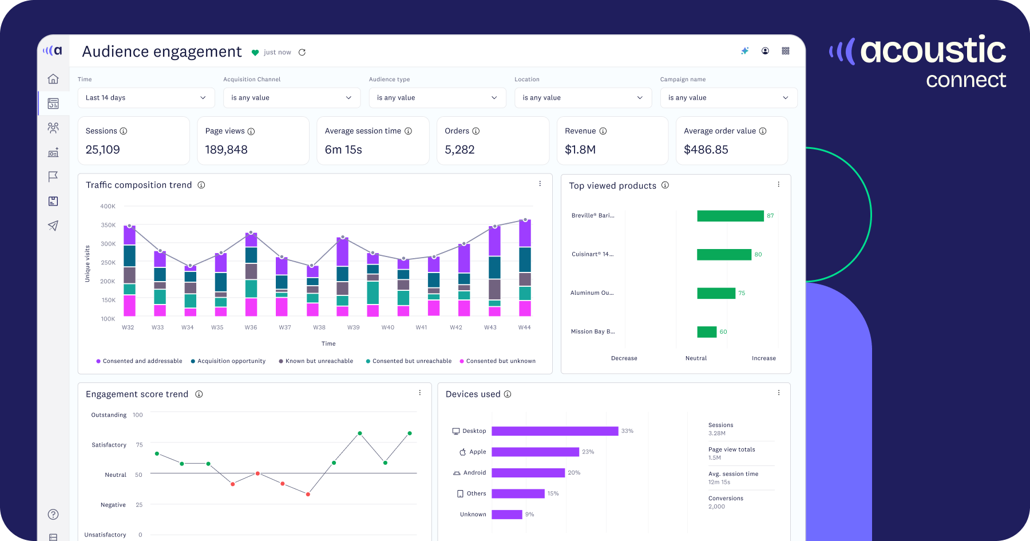This screenshot has height=541, width=1030.
Task: Click the flag icon in sidebar
Action: (x=53, y=176)
